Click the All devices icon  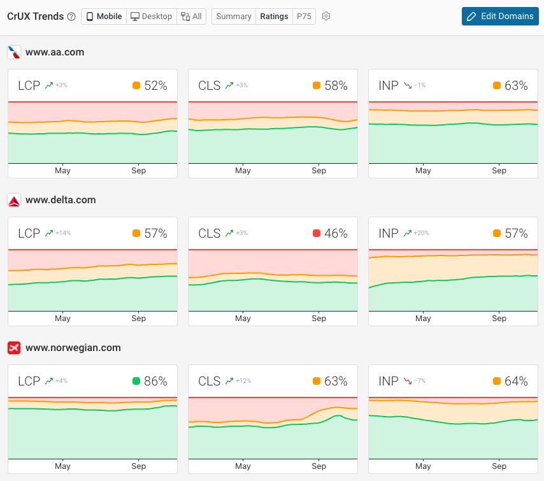click(x=185, y=16)
